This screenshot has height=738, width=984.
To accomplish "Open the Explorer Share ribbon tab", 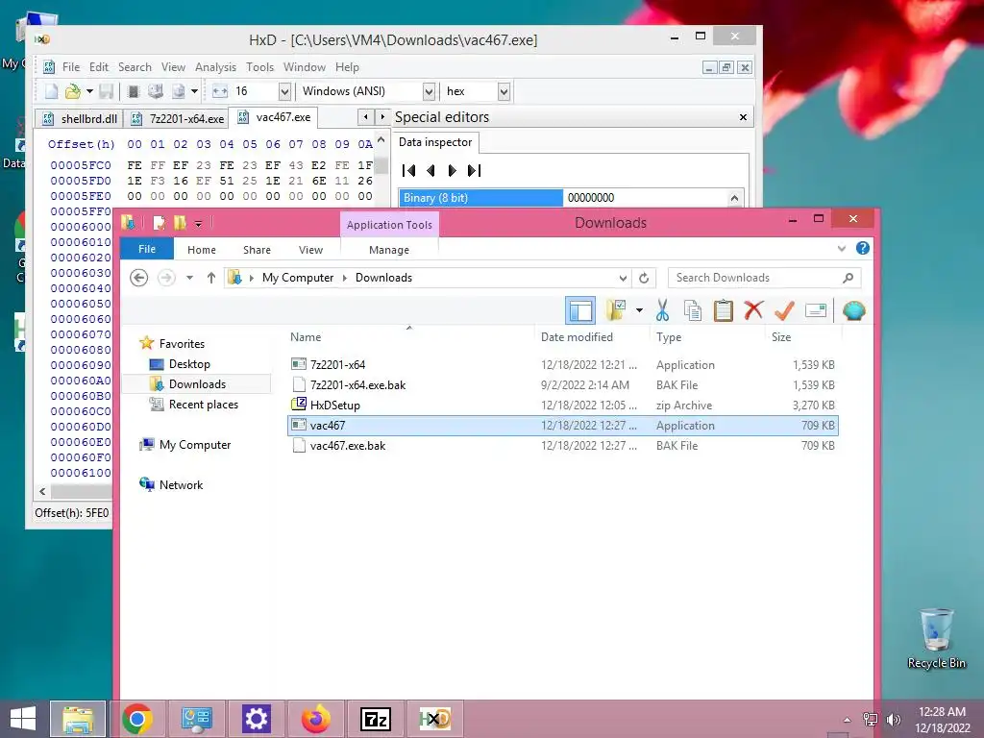I will (x=257, y=250).
